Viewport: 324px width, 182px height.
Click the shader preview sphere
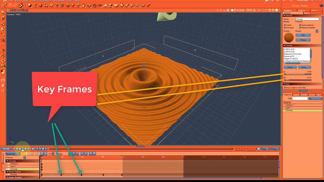pos(289,38)
